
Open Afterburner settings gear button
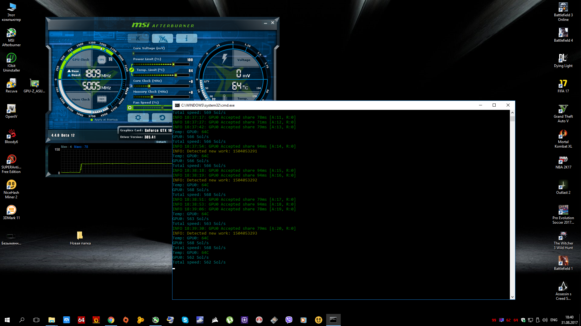138,117
